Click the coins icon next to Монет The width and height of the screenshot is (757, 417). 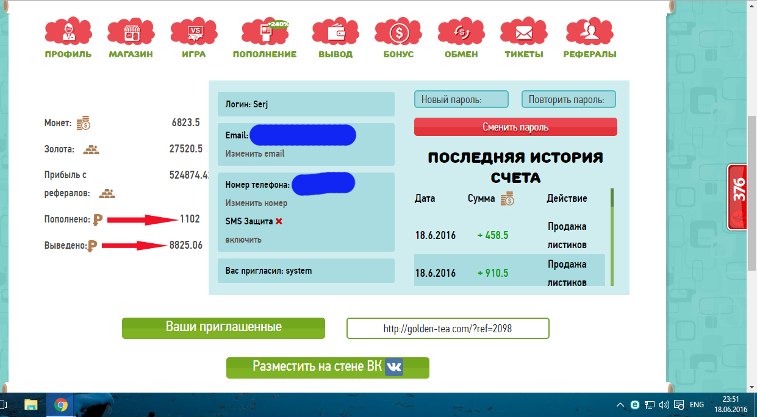click(84, 123)
